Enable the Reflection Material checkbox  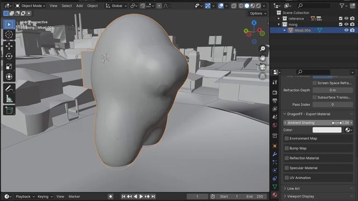(287, 158)
